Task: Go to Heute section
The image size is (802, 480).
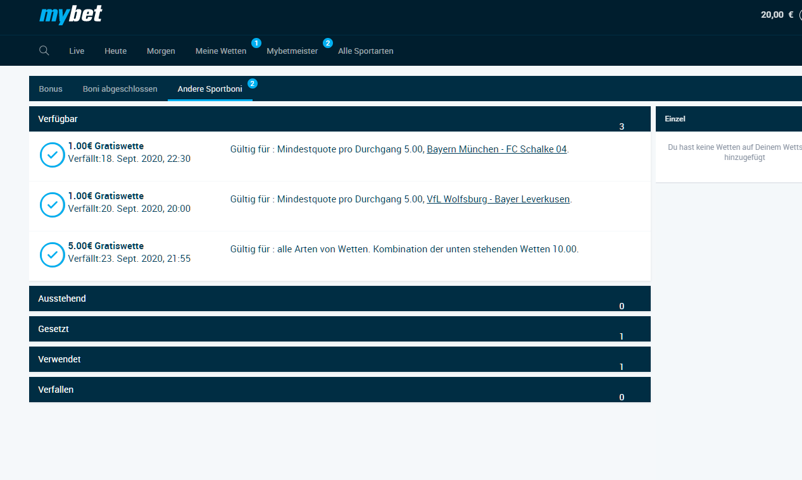Action: pos(115,51)
